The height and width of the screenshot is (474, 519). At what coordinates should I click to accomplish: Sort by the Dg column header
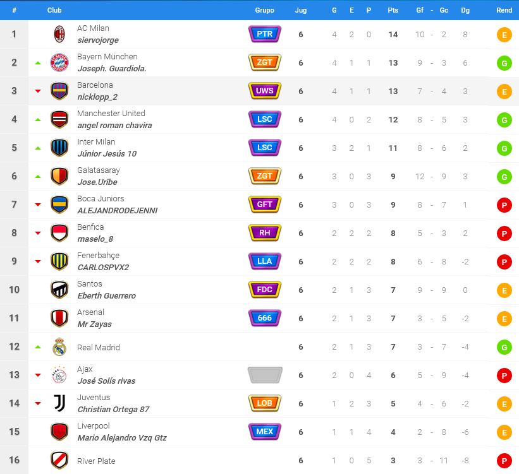(465, 10)
